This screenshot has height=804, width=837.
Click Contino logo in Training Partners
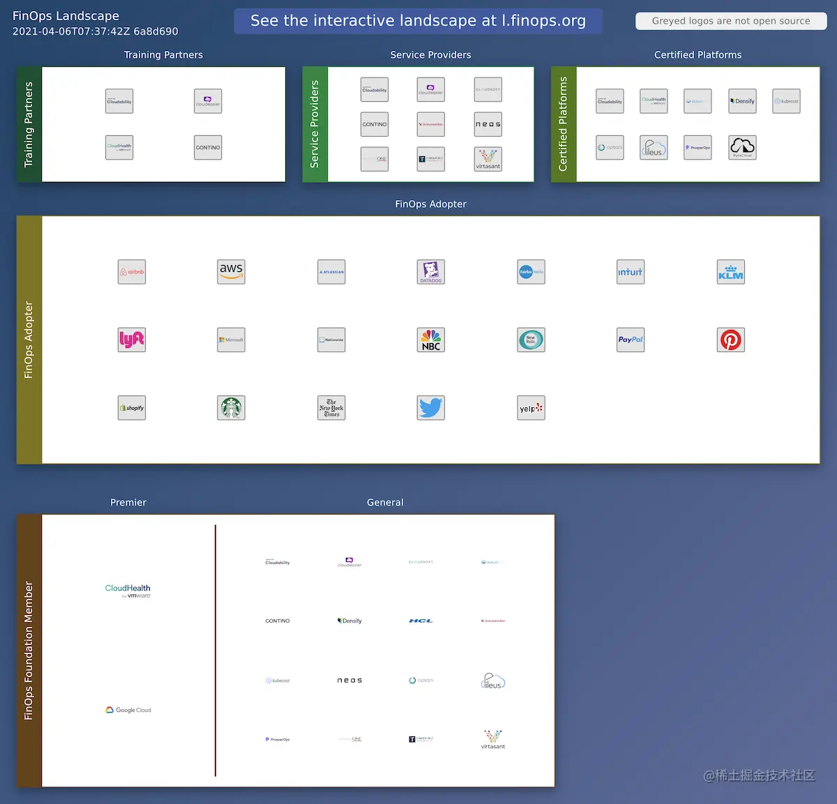click(208, 147)
